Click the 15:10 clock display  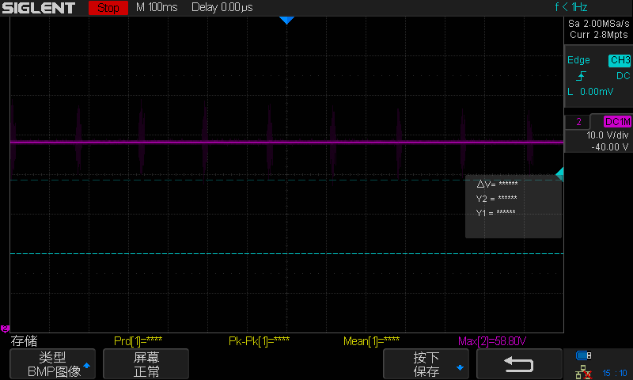[x=615, y=373]
